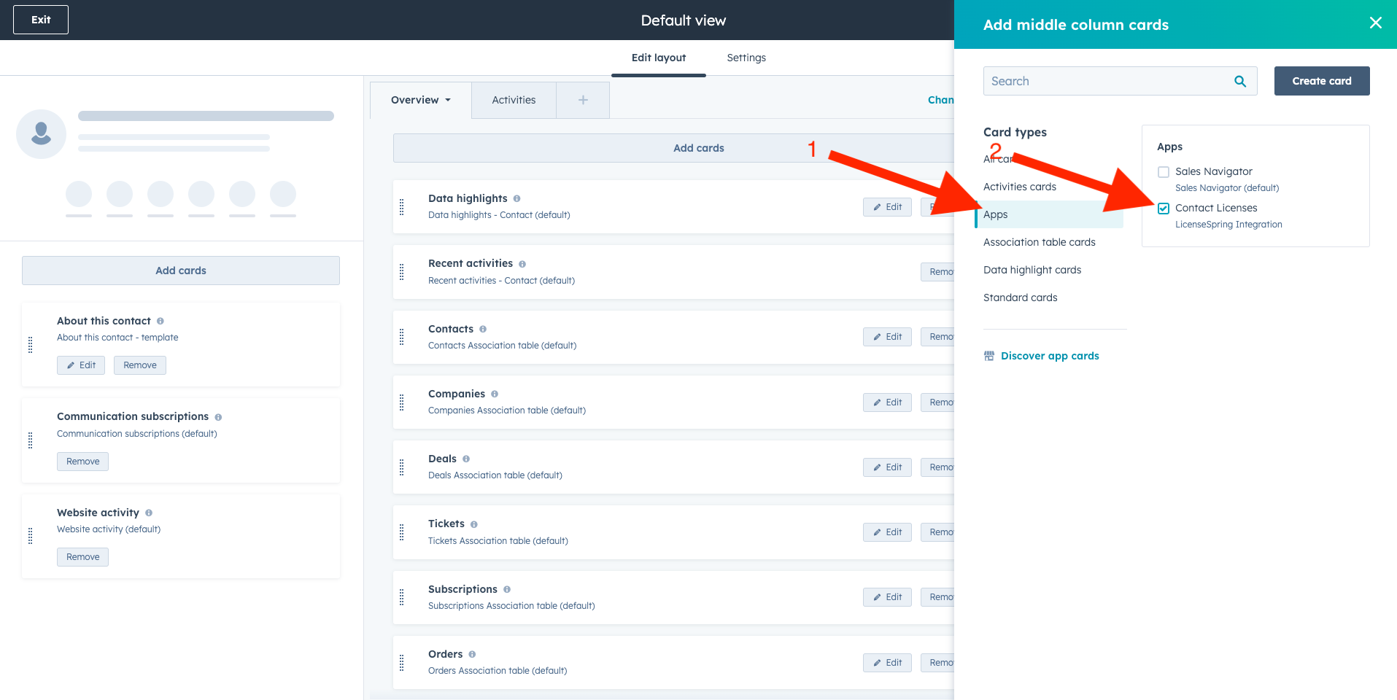Click Exit button in top bar
The width and height of the screenshot is (1397, 700).
tap(41, 20)
